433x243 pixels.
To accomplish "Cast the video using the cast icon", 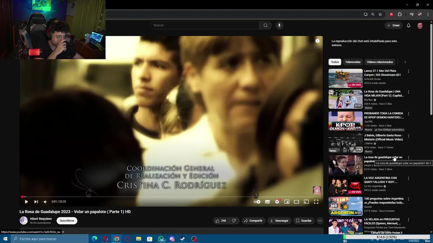I will click(306, 202).
